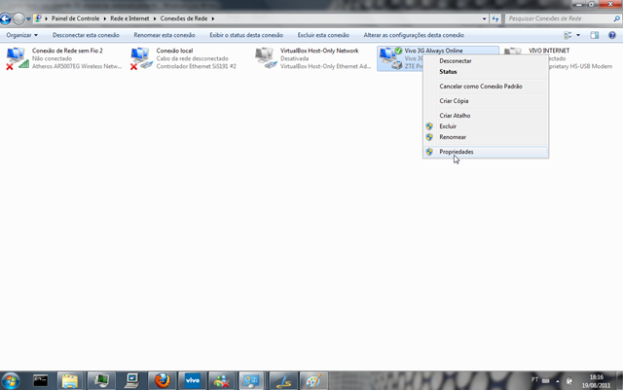Open the Paint taskbar icon
Image resolution: width=623 pixels, height=390 pixels.
coord(313,381)
